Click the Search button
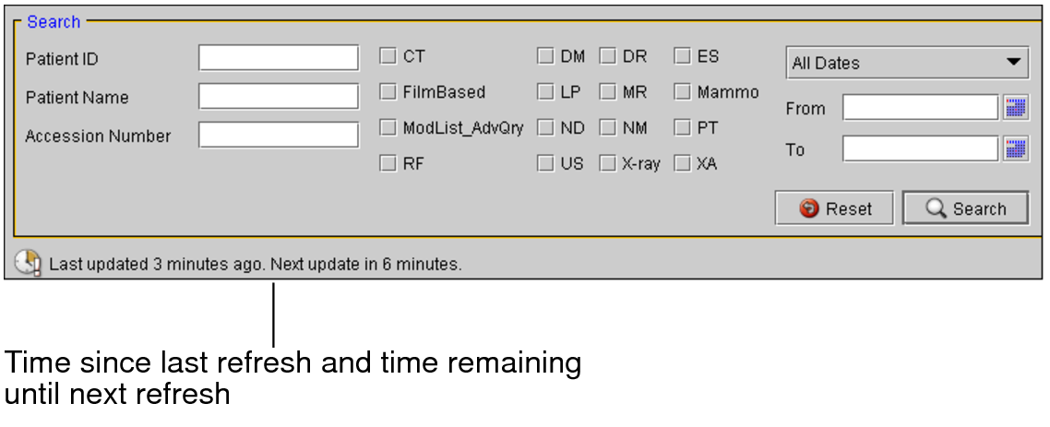 click(964, 208)
